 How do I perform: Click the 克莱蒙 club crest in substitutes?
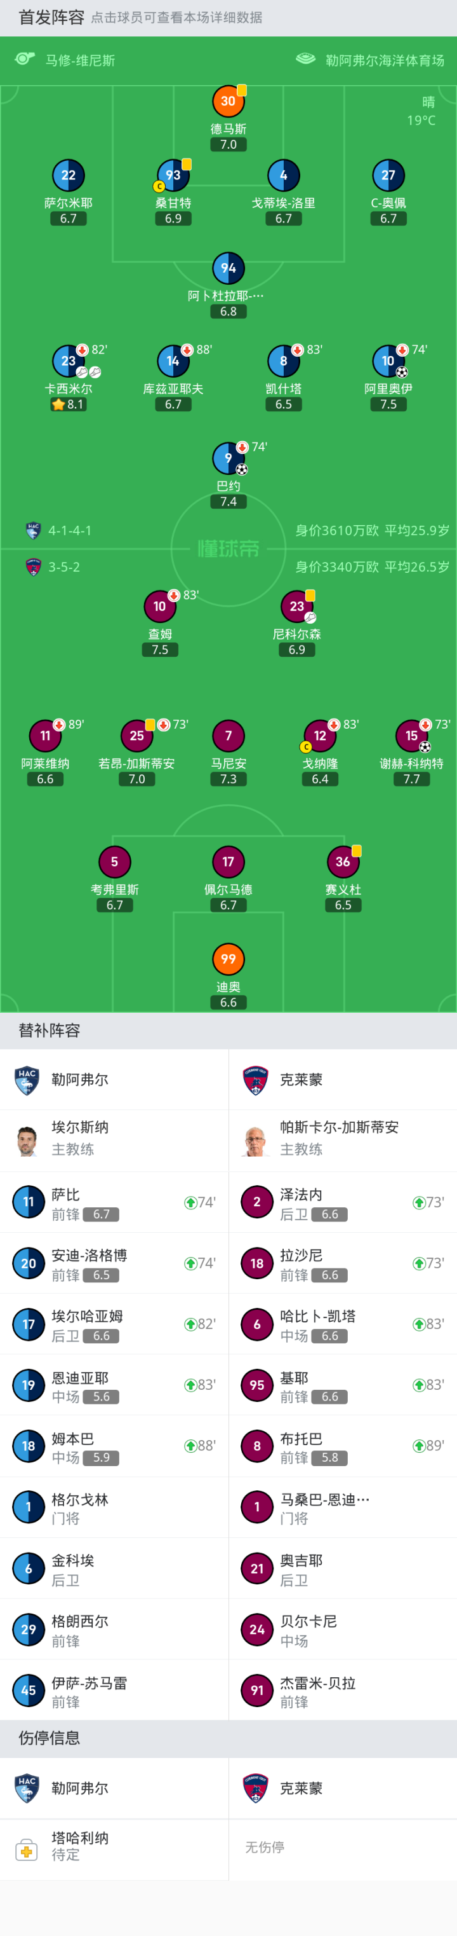(256, 1081)
